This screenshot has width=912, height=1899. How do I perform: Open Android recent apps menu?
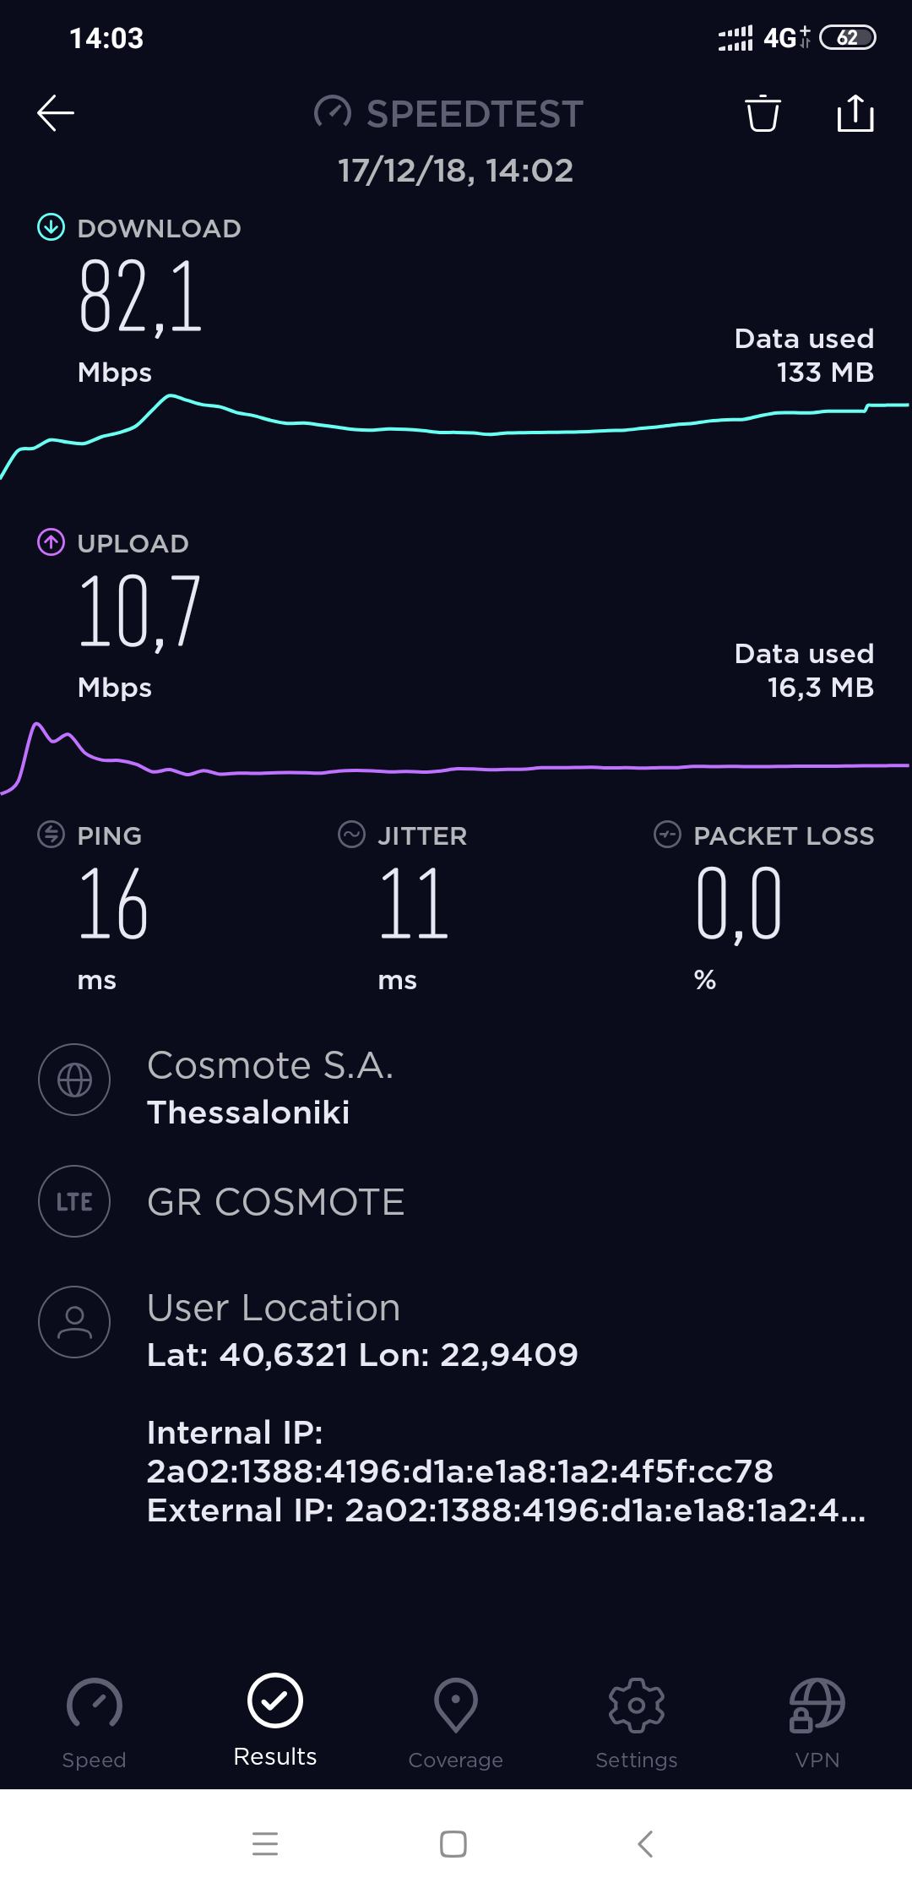[x=265, y=1843]
